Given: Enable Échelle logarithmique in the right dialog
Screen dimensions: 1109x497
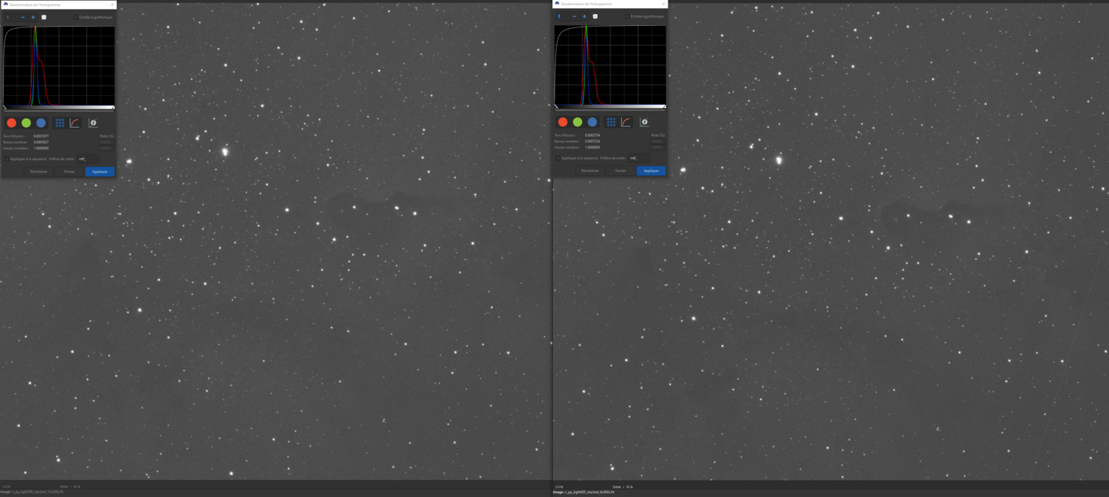Looking at the screenshot, I should coord(627,16).
